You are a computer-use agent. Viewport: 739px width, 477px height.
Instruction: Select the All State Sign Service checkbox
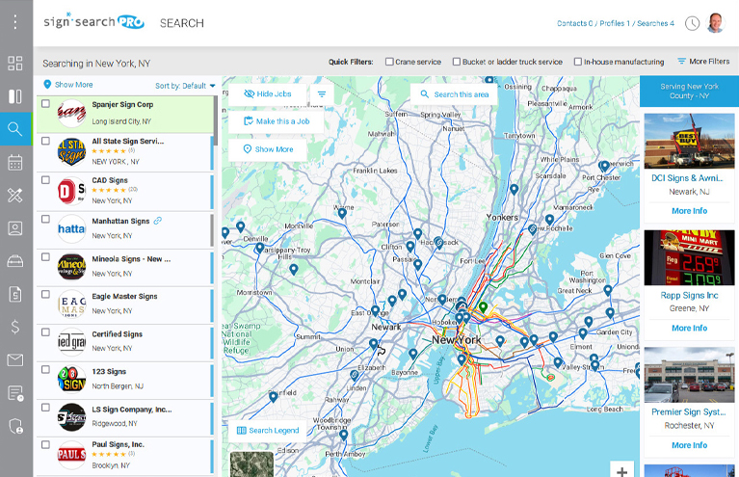(45, 141)
